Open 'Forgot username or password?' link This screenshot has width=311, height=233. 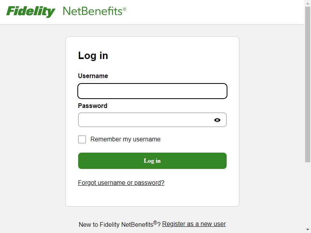pos(121,183)
